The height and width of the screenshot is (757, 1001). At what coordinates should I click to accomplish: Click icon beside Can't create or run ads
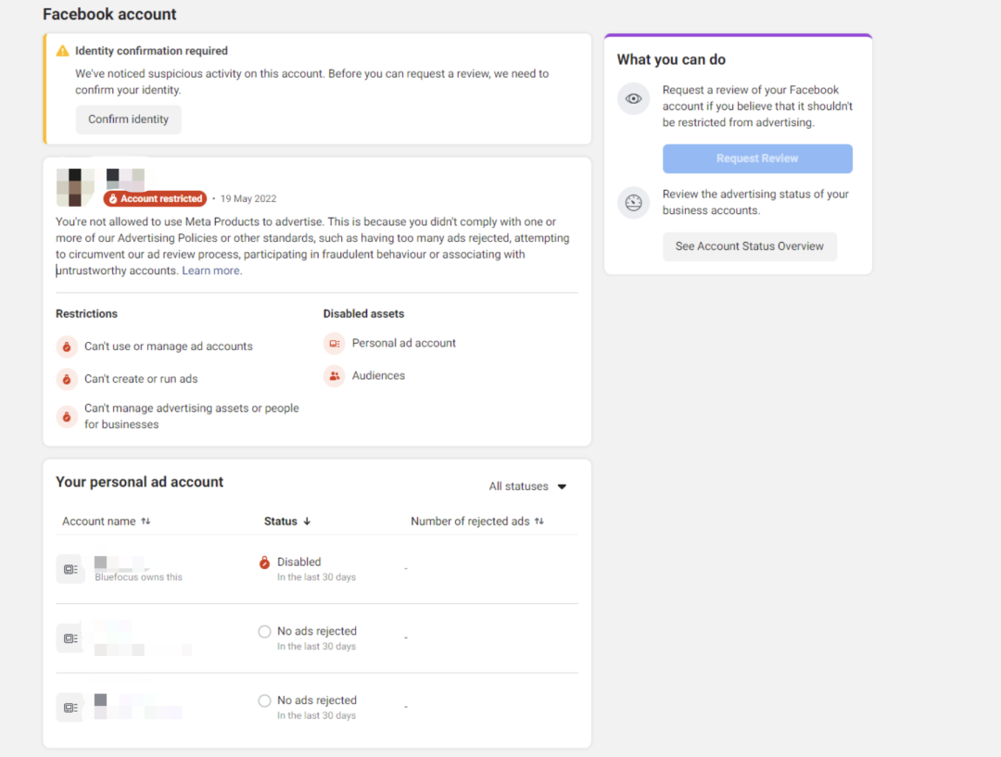click(67, 379)
